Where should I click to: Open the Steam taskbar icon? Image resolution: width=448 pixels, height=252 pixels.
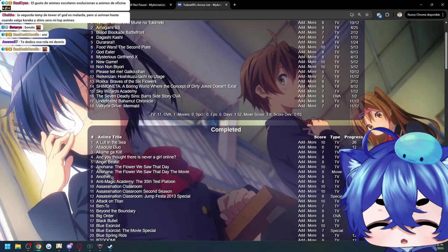pos(110,246)
